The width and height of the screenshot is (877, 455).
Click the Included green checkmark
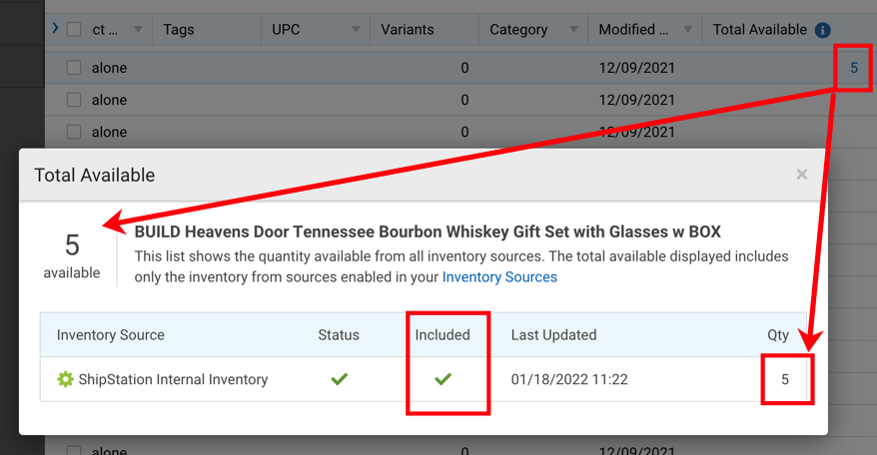coord(442,379)
